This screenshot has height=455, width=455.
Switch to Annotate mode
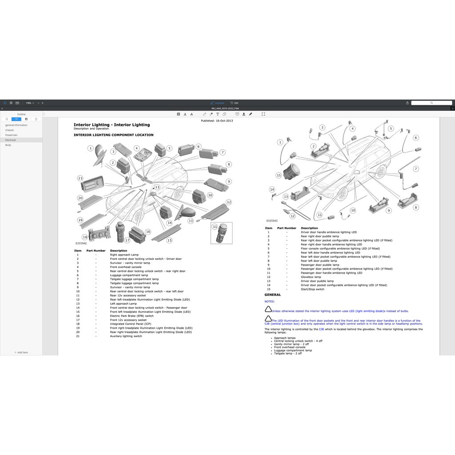point(217,103)
